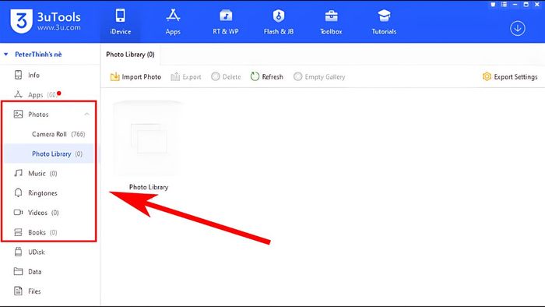
Task: Open the Apps store section
Action: [x=173, y=22]
